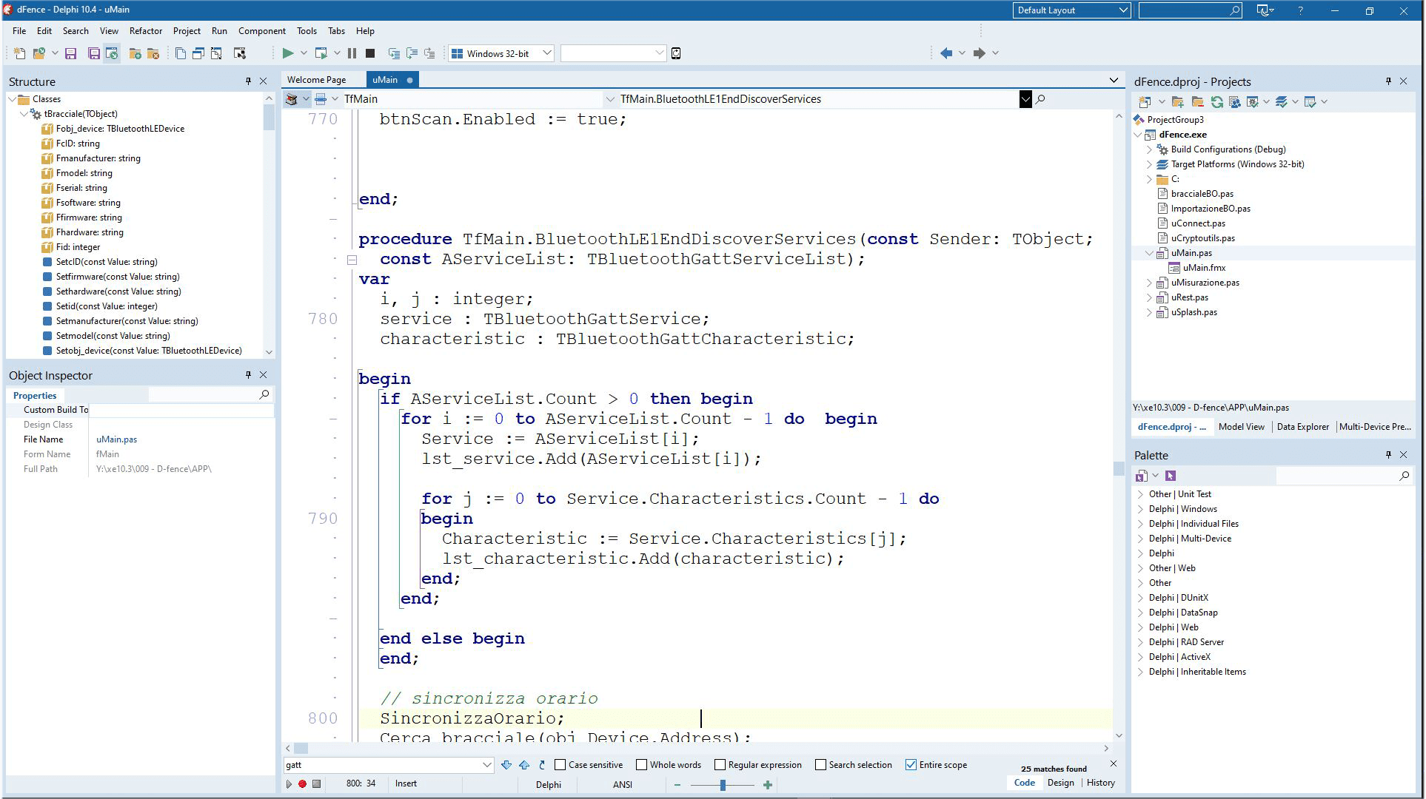Expand Other | Unit Test palette category
Image resolution: width=1426 pixels, height=799 pixels.
[x=1140, y=494]
